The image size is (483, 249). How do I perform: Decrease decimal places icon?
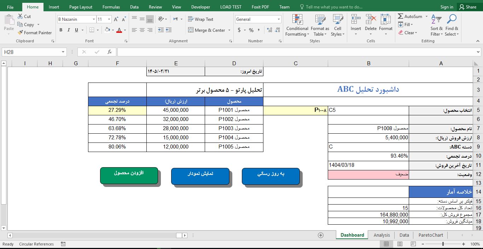tap(278, 30)
